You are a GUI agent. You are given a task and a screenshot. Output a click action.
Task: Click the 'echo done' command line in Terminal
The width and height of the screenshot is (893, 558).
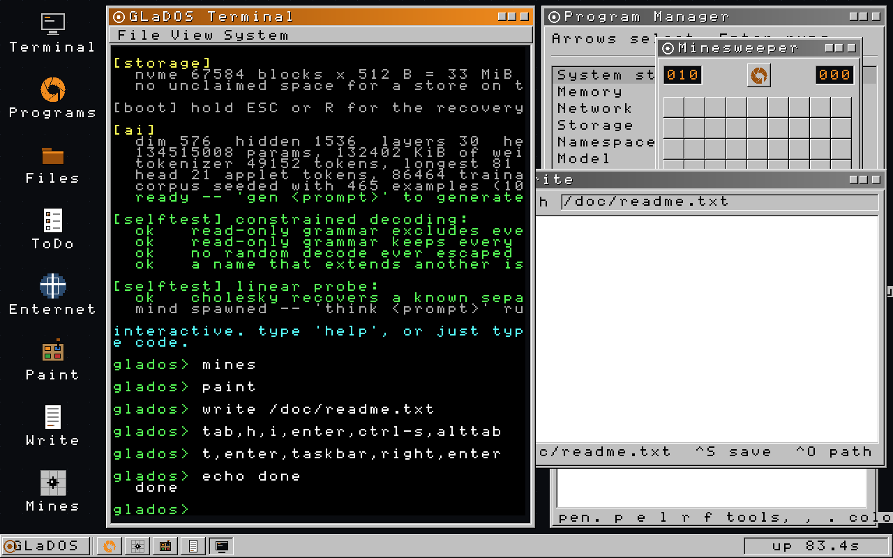pyautogui.click(x=251, y=476)
